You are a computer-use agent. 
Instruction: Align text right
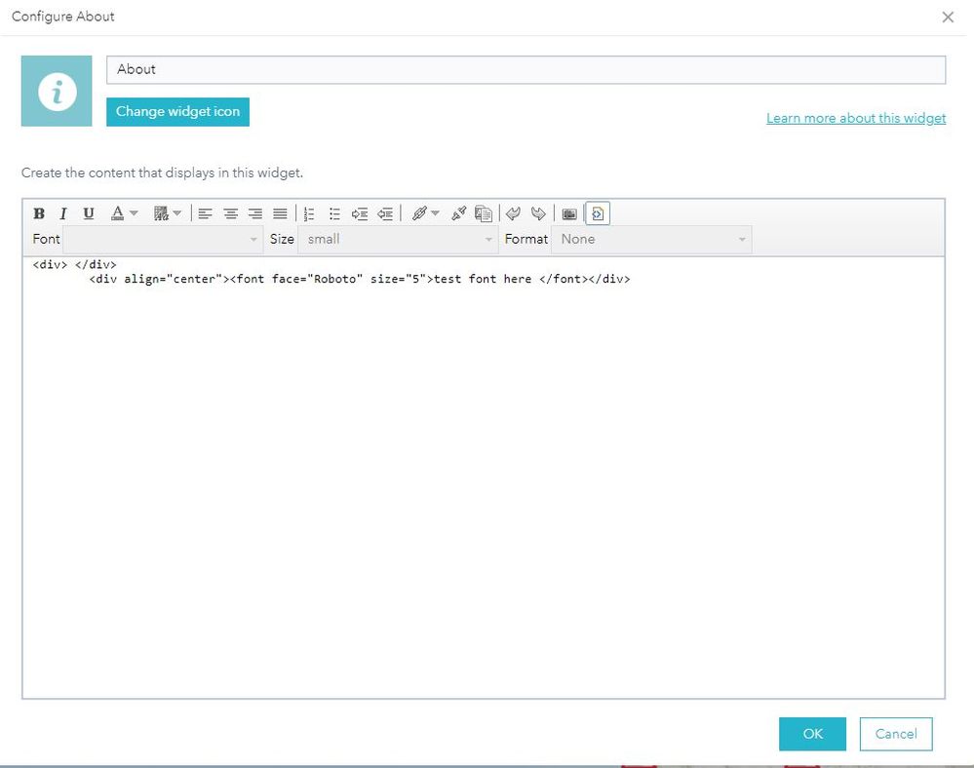[255, 213]
